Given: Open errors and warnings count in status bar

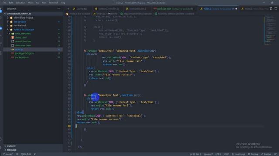Looking at the screenshot, I should (x=26, y=154).
